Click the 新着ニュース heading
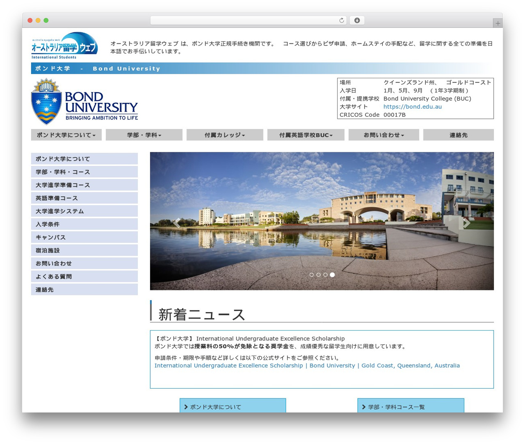The image size is (525, 444). (x=202, y=314)
